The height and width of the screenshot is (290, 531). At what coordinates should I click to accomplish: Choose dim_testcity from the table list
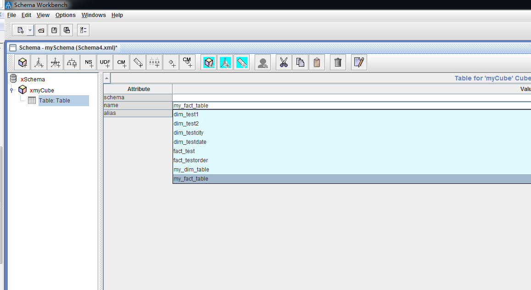(x=352, y=133)
